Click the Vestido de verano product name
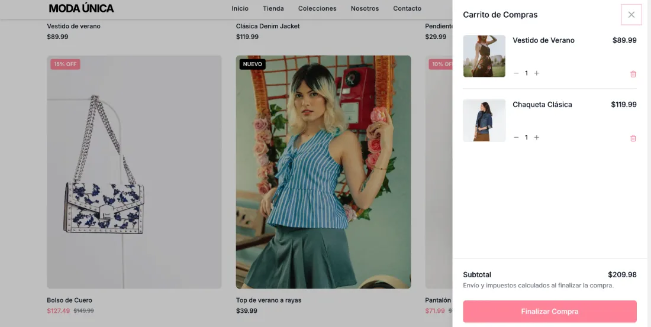The height and width of the screenshot is (327, 651). point(73,26)
